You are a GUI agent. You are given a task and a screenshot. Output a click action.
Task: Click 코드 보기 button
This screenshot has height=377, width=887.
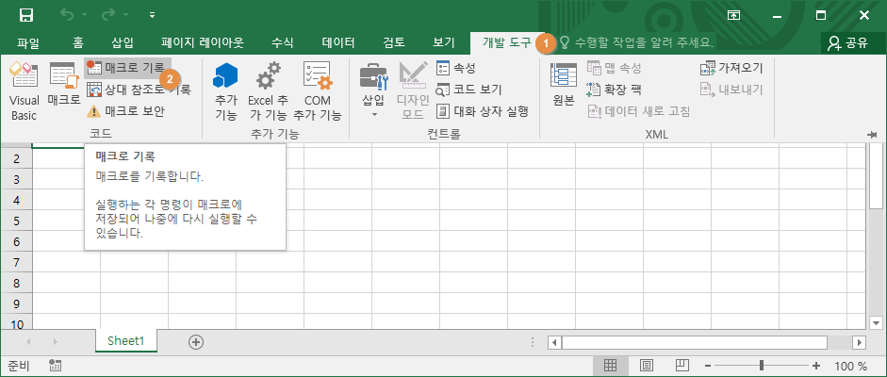click(x=468, y=90)
